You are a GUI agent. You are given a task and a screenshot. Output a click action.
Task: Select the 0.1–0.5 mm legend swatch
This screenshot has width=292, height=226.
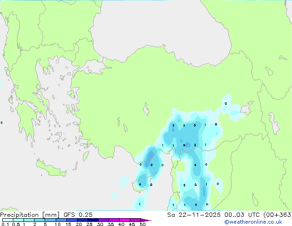click(8, 220)
